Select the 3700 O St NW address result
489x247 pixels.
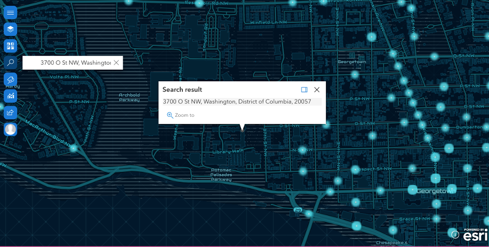[242, 102]
